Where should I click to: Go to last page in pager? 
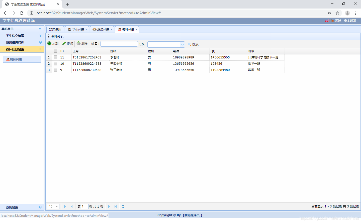click(x=116, y=206)
